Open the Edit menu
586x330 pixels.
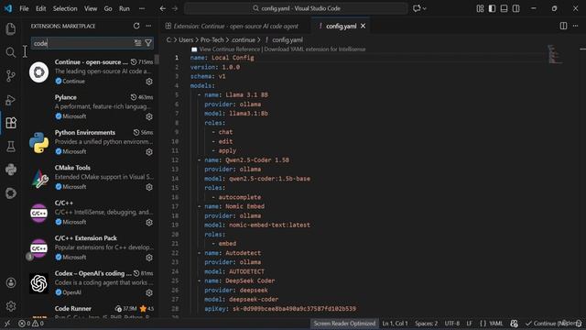coord(40,8)
